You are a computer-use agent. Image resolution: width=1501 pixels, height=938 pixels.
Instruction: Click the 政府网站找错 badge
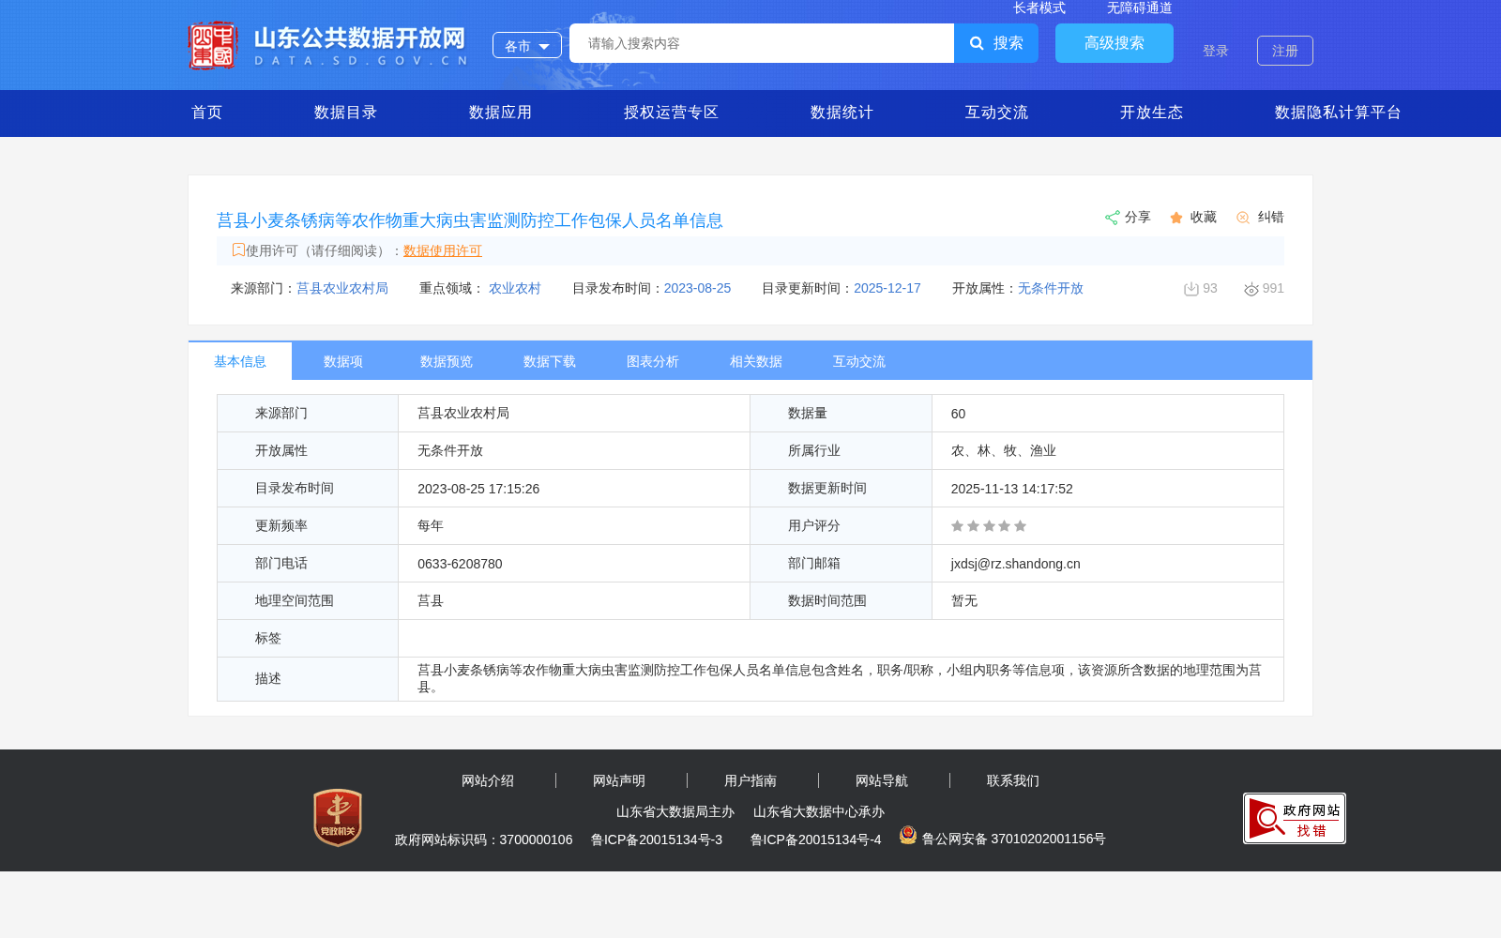(1295, 818)
